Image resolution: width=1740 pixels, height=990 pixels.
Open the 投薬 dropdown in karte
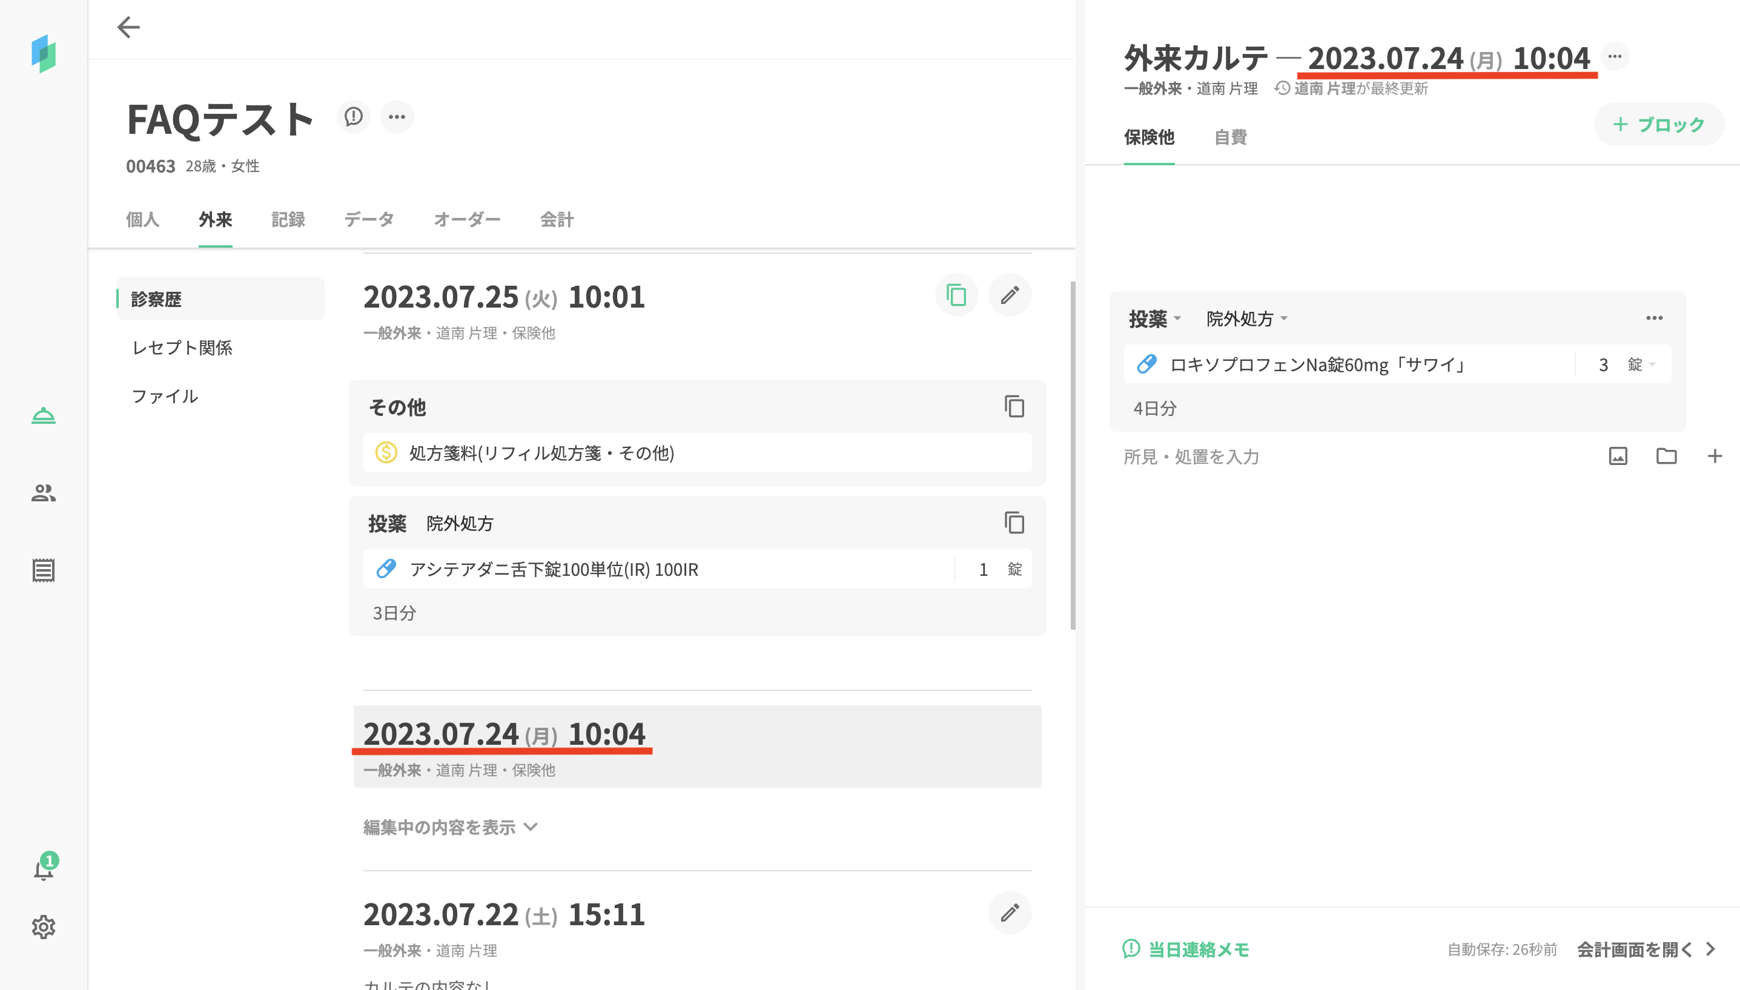click(x=1154, y=319)
